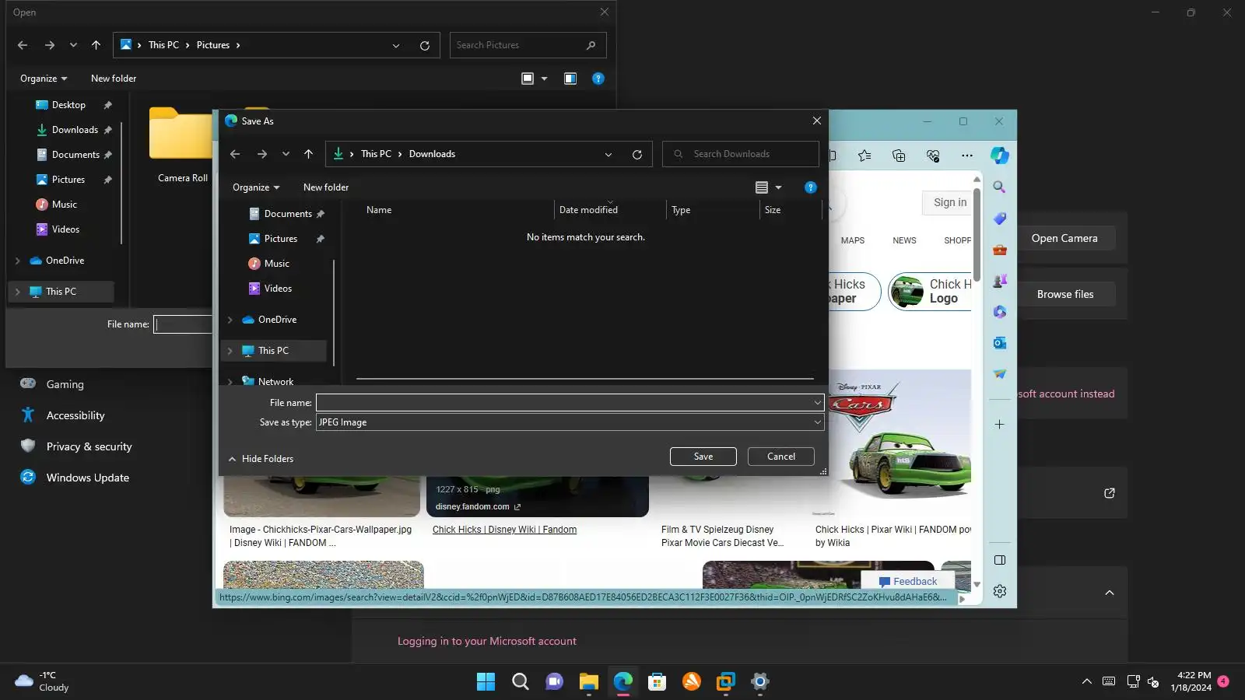Add a new app to Edge sidebar
Image resolution: width=1245 pixels, height=700 pixels.
[x=1000, y=425]
